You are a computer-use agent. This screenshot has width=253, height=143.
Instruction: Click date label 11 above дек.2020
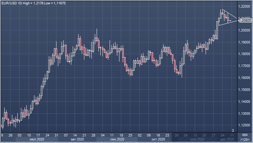pyautogui.click(x=232, y=135)
